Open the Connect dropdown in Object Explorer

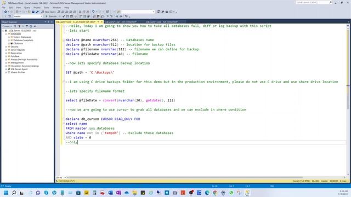(7, 26)
